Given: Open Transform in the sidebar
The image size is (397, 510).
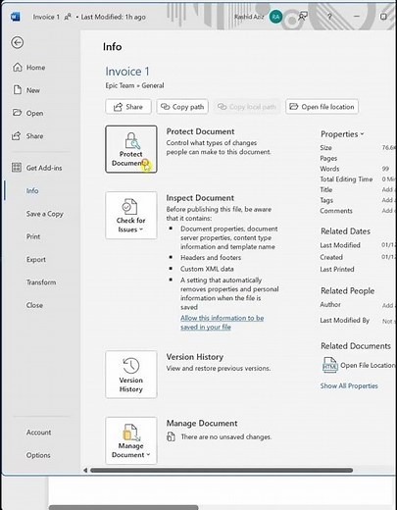Looking at the screenshot, I should pos(41,282).
